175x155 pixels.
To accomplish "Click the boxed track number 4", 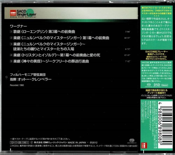I will point(11,55).
